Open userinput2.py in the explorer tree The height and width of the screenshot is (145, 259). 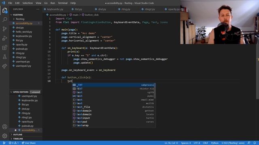click(x=25, y=66)
